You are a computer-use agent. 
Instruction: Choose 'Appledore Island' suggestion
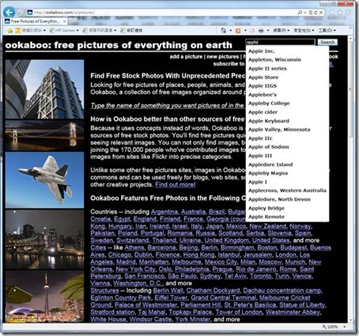(287, 164)
